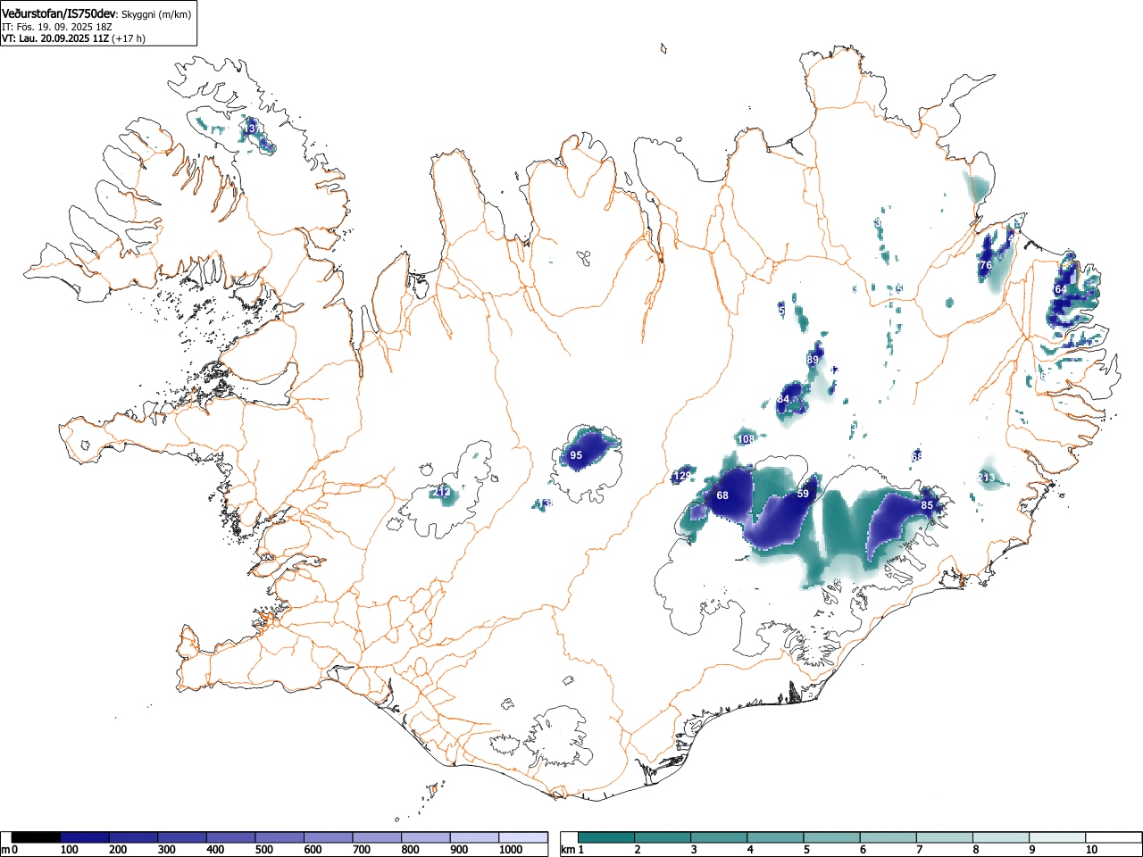Click the '212' visibility value on the map
The width and height of the screenshot is (1143, 857).
click(442, 492)
